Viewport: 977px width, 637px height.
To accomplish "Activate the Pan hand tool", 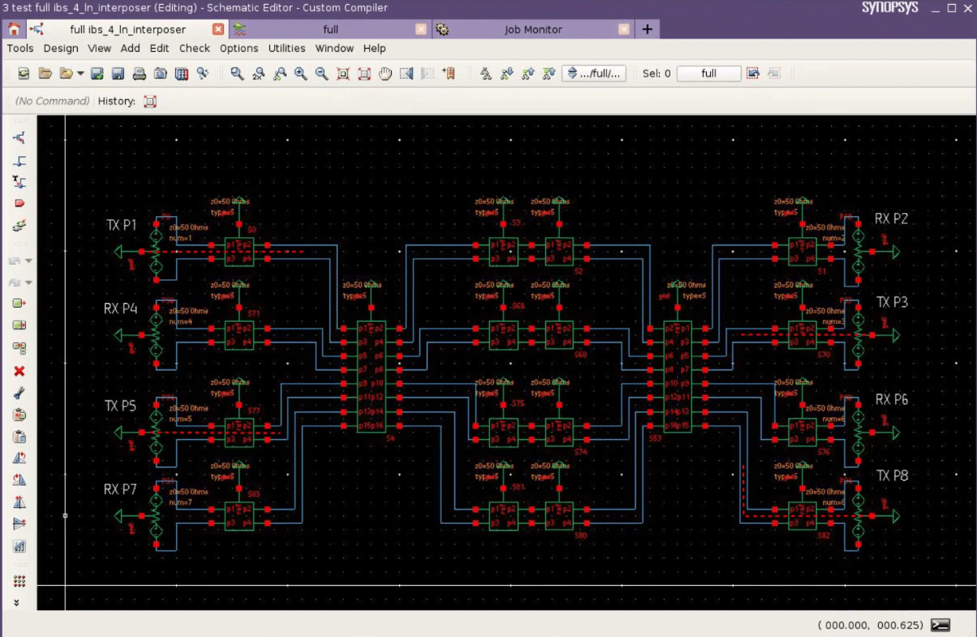I will pos(383,73).
